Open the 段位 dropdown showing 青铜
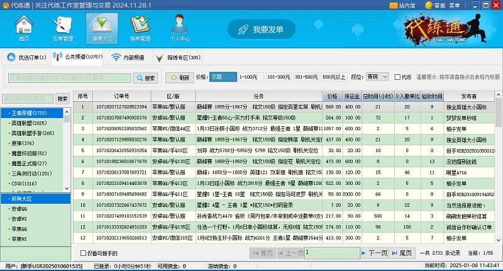The height and width of the screenshot is (271, 503). tap(377, 77)
